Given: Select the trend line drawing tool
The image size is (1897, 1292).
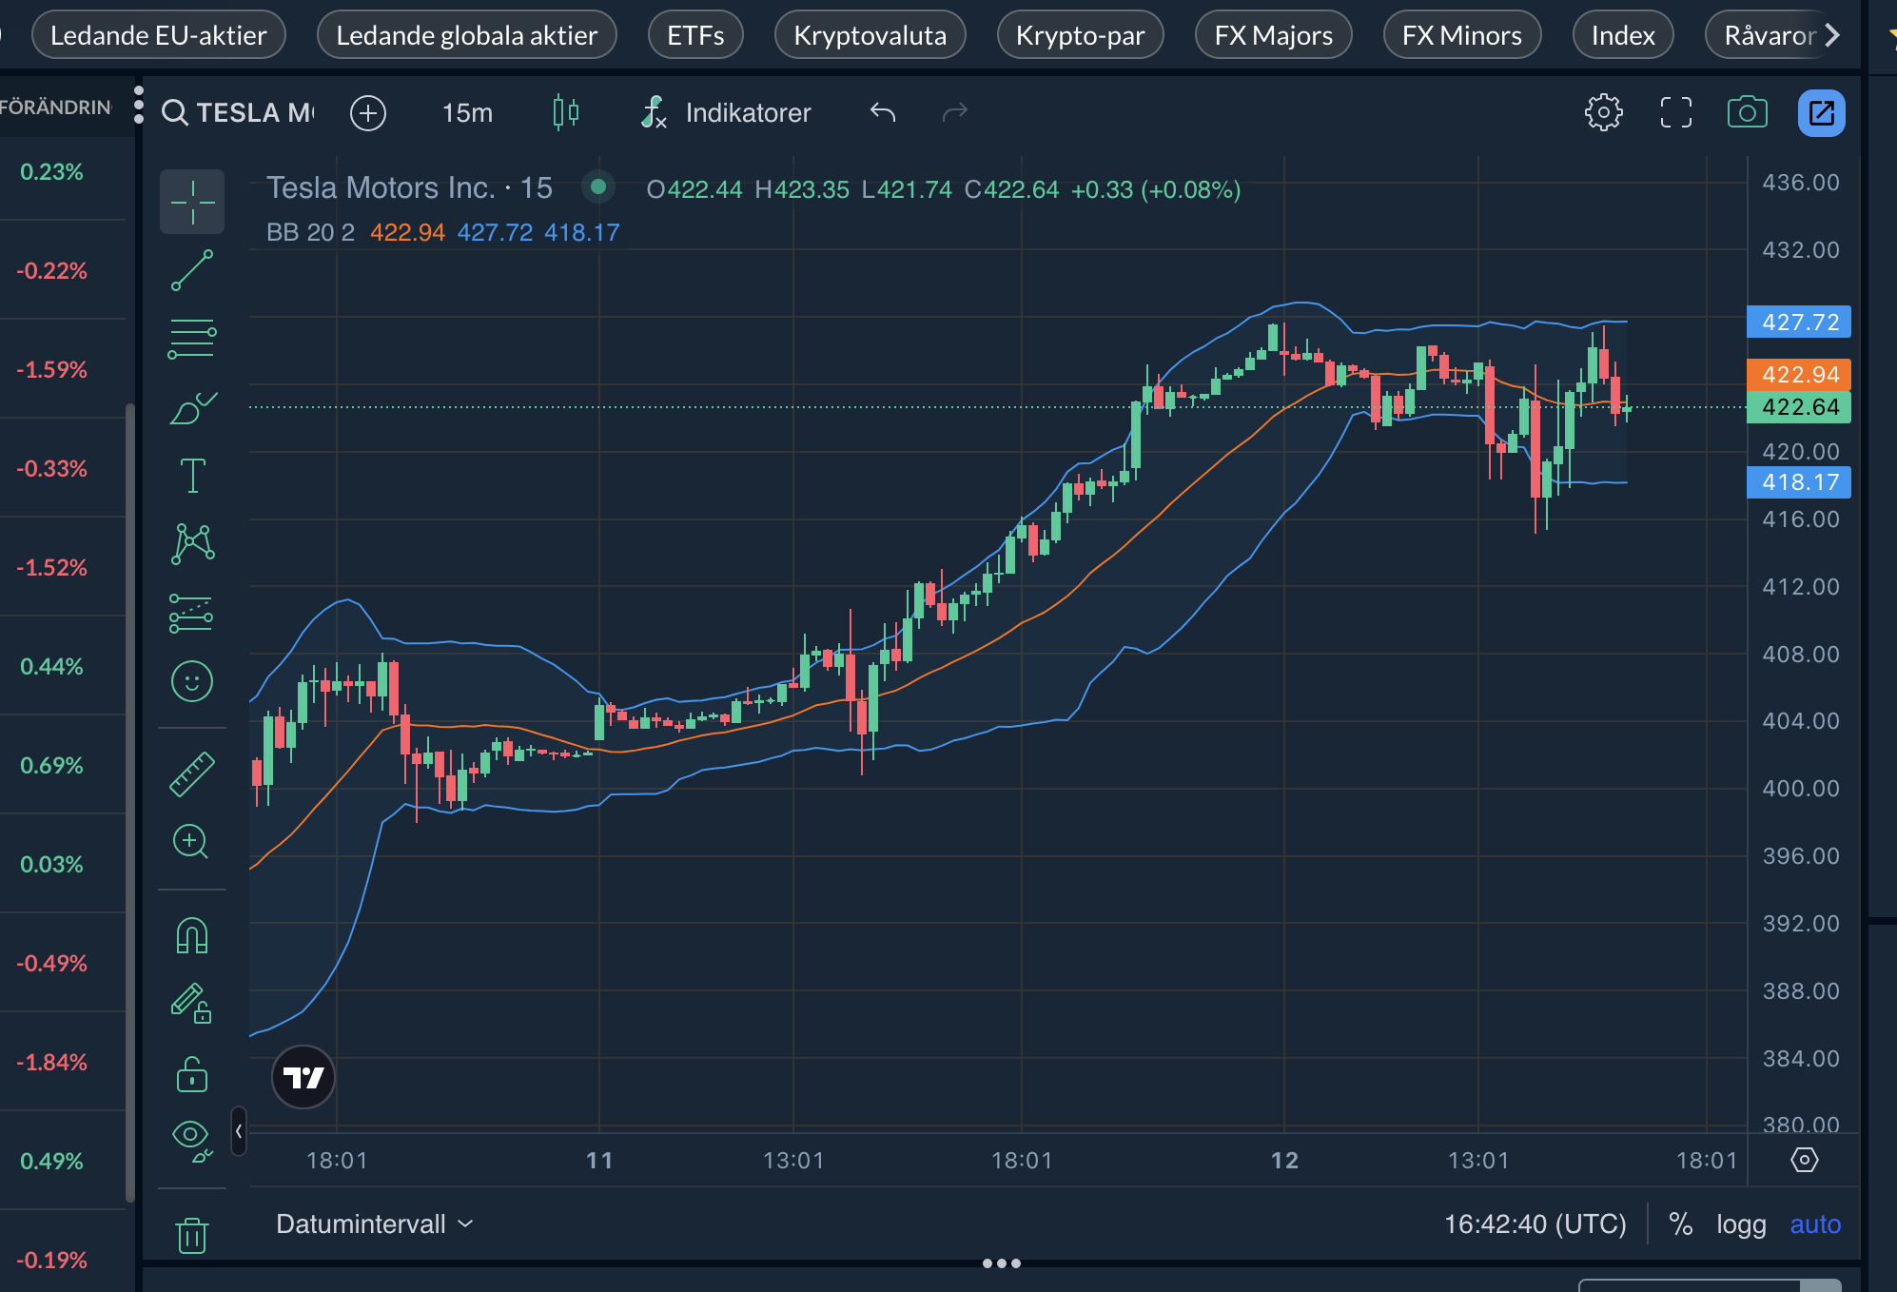Looking at the screenshot, I should click(x=192, y=271).
